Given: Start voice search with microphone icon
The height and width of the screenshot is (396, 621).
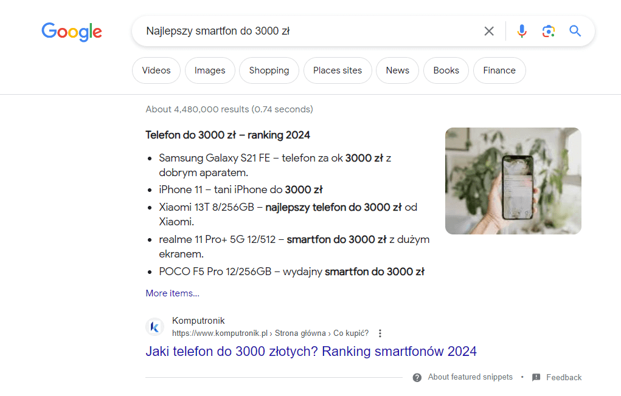Looking at the screenshot, I should (522, 31).
